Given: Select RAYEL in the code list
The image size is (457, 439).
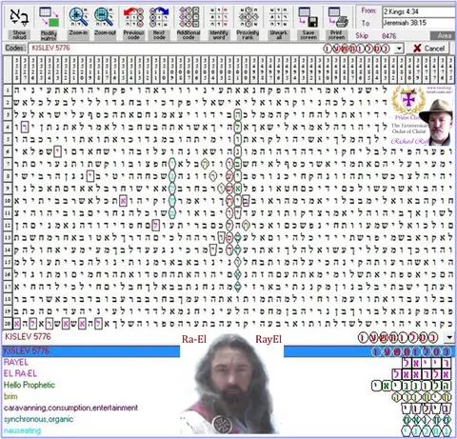Looking at the screenshot, I should pyautogui.click(x=16, y=362).
